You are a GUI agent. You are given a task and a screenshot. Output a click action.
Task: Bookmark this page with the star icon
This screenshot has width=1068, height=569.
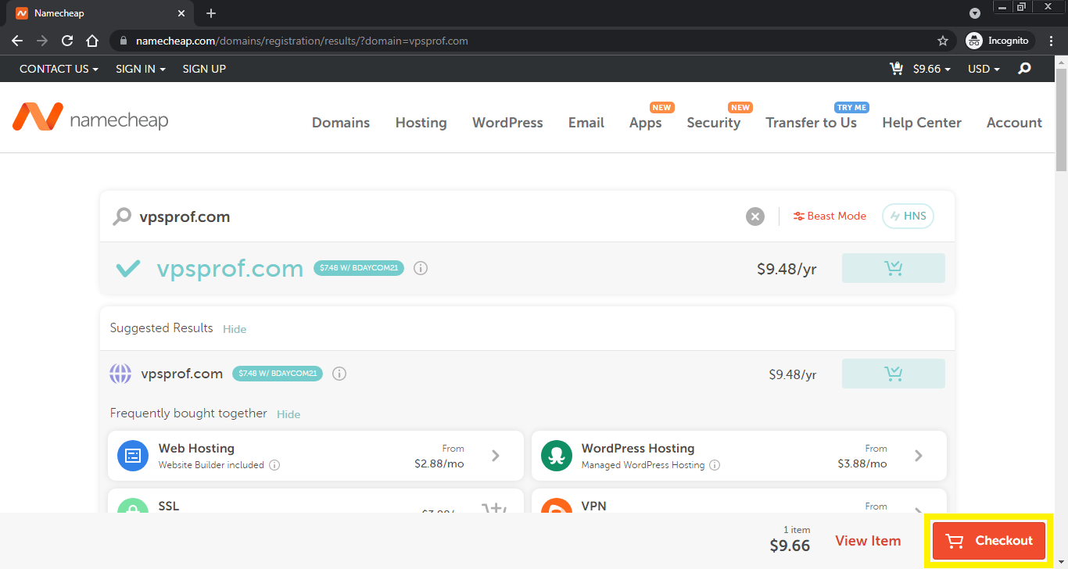(x=943, y=41)
